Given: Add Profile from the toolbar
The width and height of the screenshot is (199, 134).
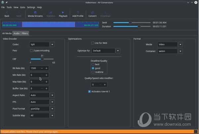Looking at the screenshot, I should coord(78,14).
